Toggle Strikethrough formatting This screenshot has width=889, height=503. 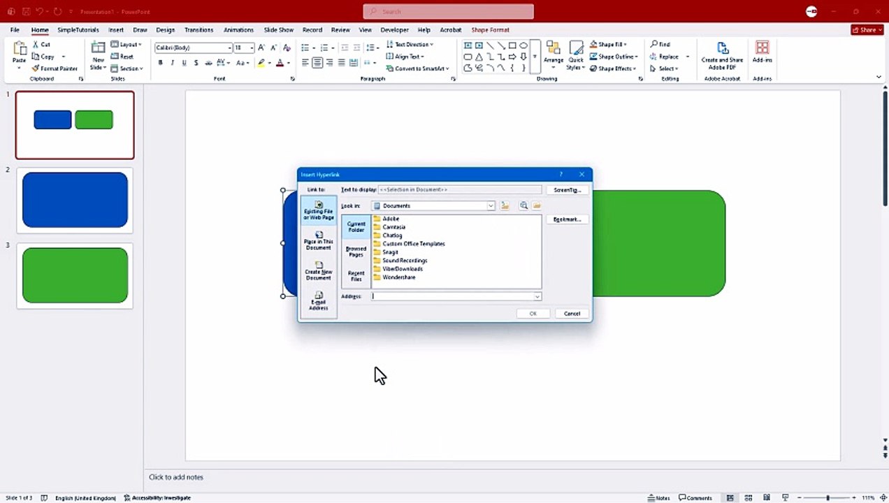[x=209, y=63]
